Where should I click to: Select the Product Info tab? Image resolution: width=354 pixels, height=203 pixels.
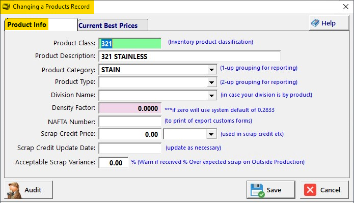pos(27,24)
